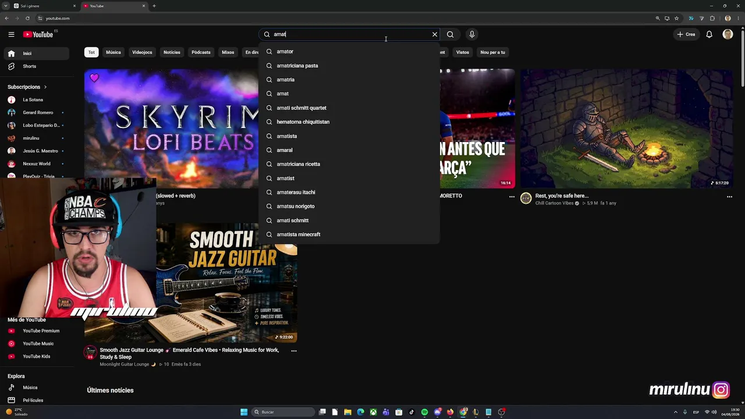Pick the 'amaterasu itachi' suggestion
Image resolution: width=745 pixels, height=419 pixels.
pos(349,192)
